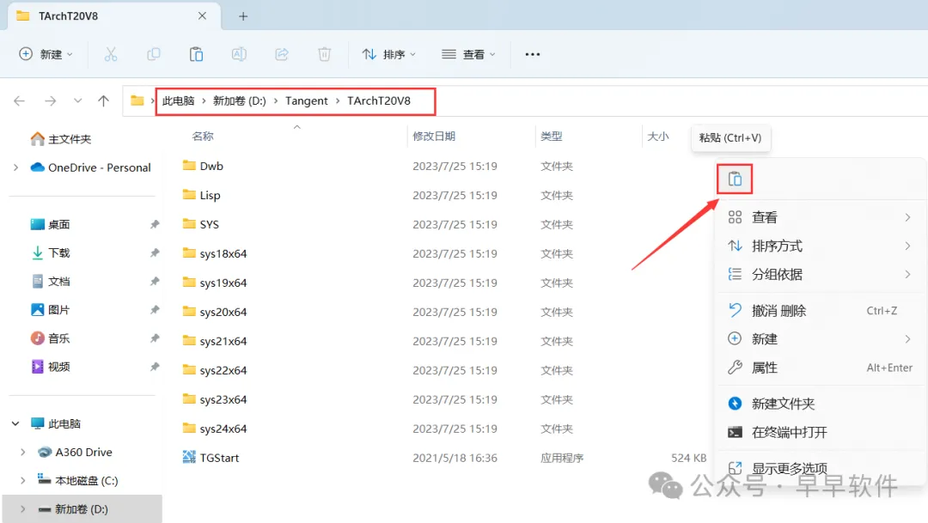The image size is (928, 523).
Task: Open 分组依据 submenu in context menu
Action: pyautogui.click(x=820, y=274)
